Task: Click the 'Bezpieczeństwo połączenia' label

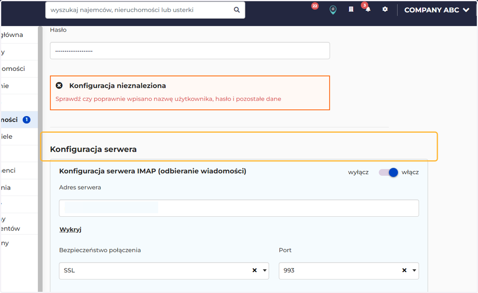Action: click(100, 250)
